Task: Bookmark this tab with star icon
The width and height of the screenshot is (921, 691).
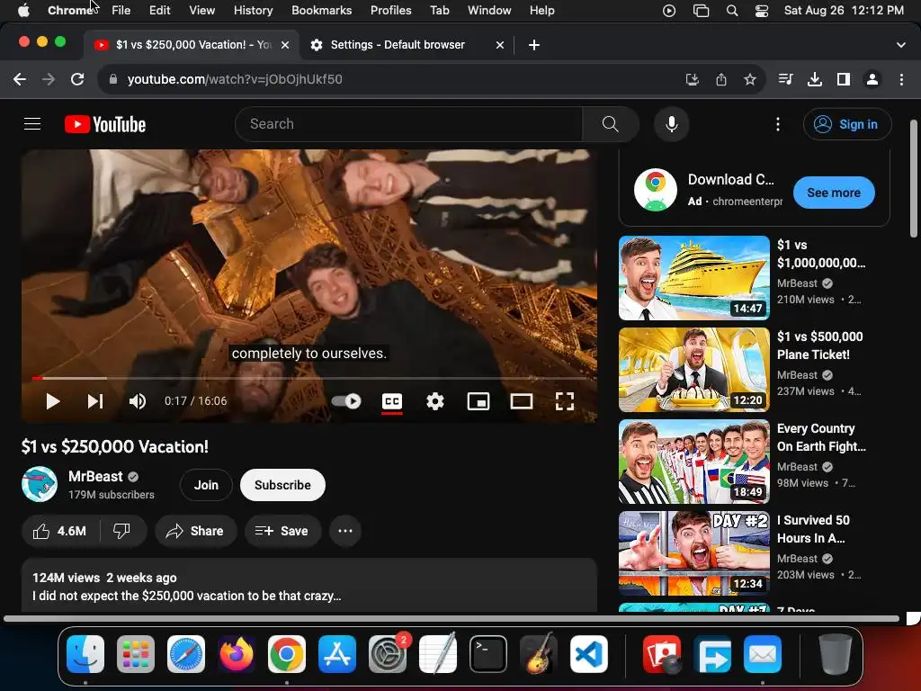Action: point(749,79)
